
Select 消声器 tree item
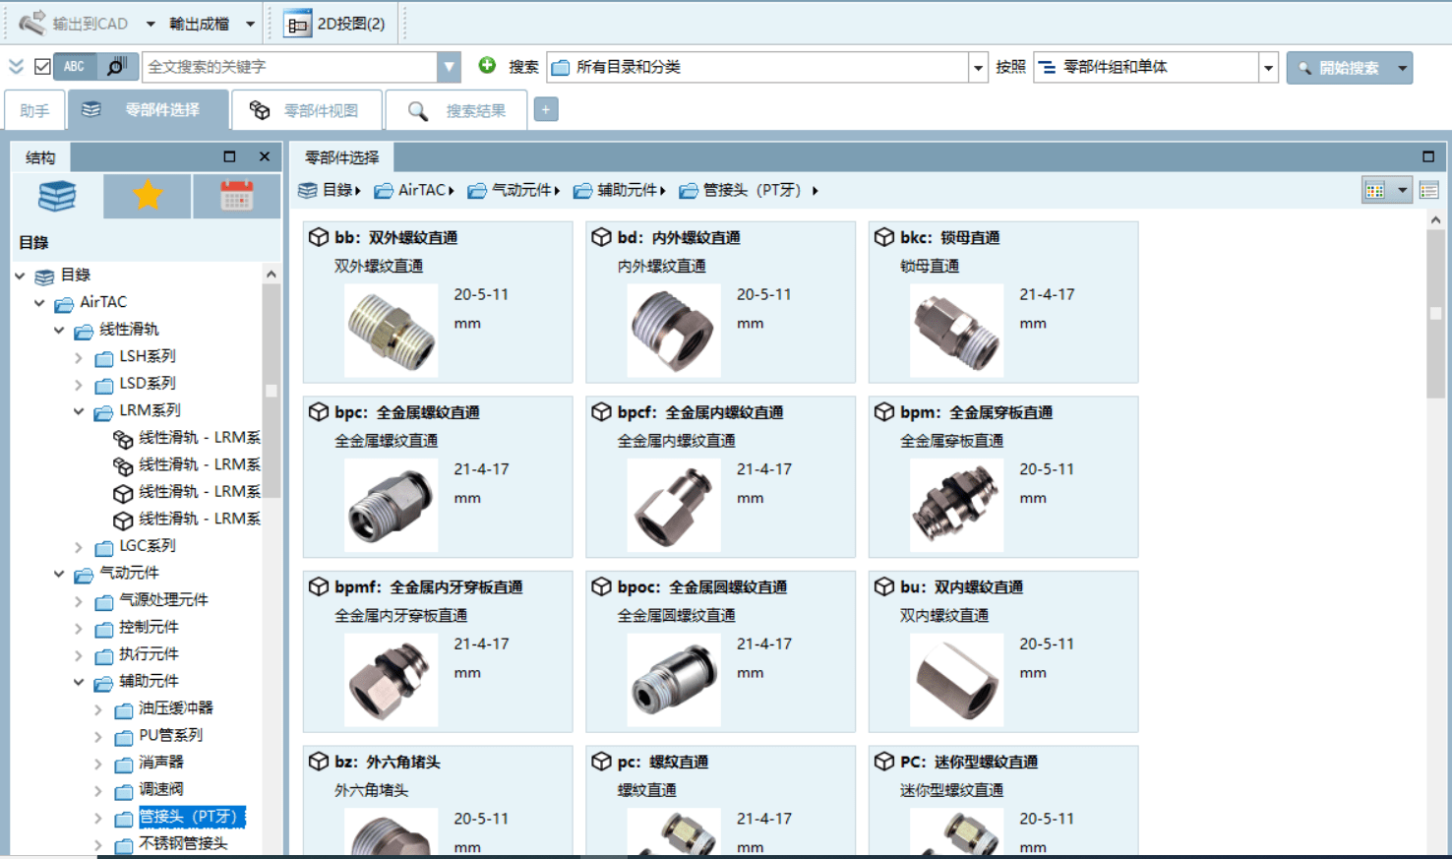click(x=161, y=763)
